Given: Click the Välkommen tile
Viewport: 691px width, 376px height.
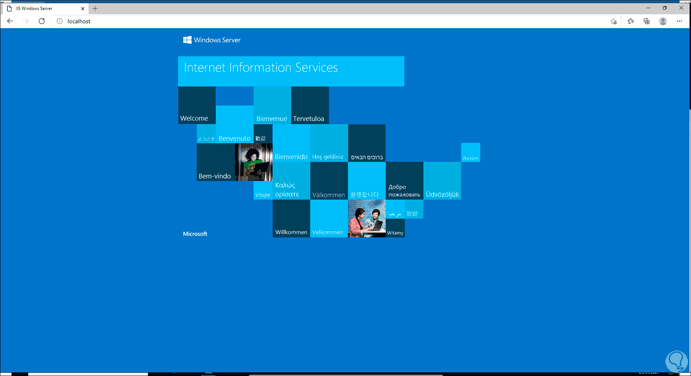Looking at the screenshot, I should point(329,181).
